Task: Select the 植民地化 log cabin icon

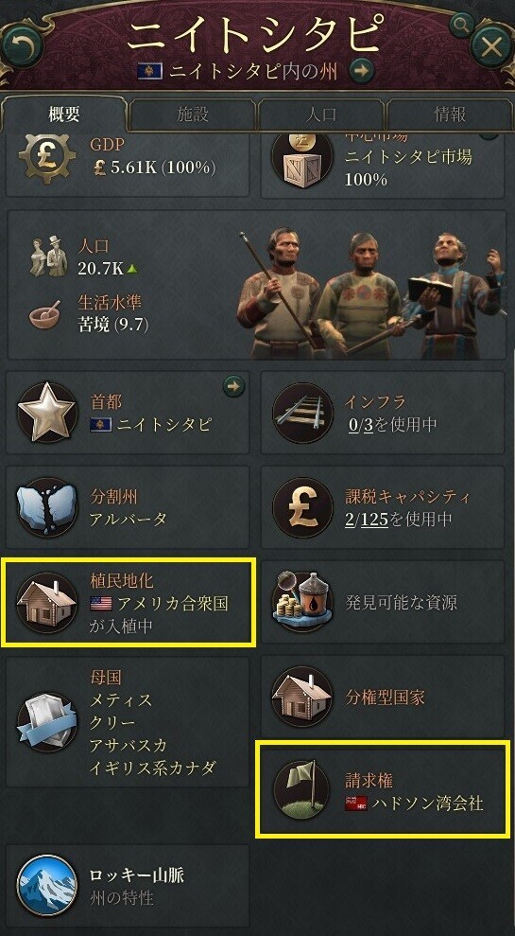Action: [46, 603]
